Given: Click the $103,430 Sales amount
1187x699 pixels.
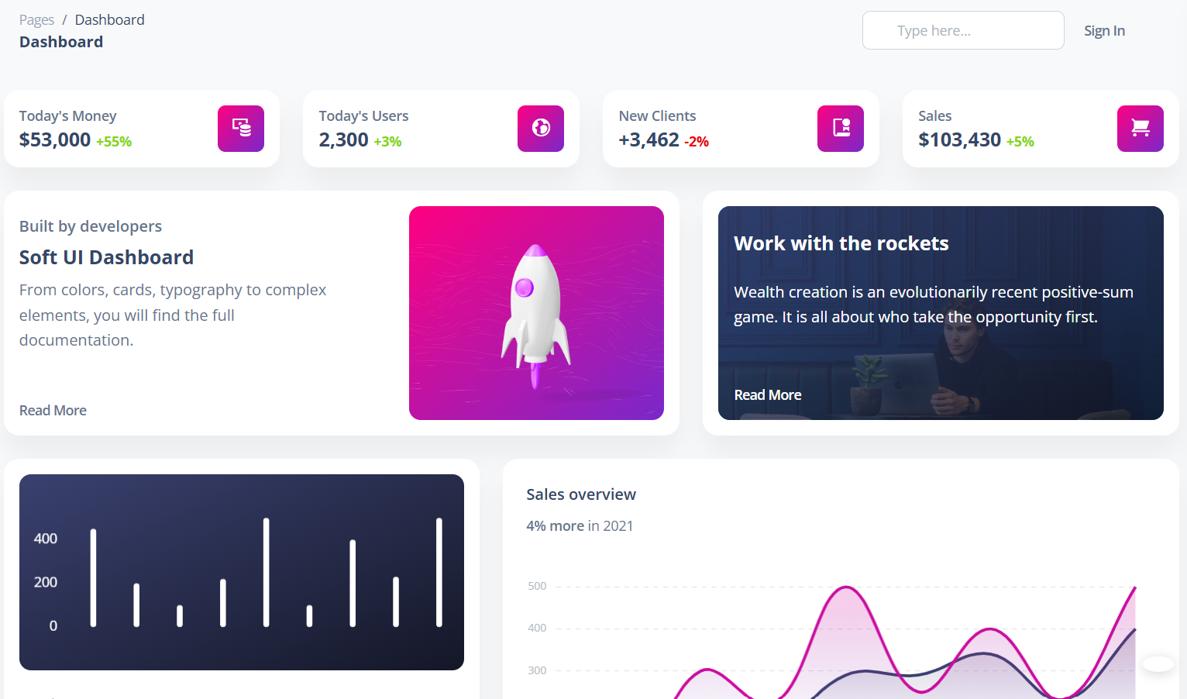Looking at the screenshot, I should pyautogui.click(x=959, y=140).
